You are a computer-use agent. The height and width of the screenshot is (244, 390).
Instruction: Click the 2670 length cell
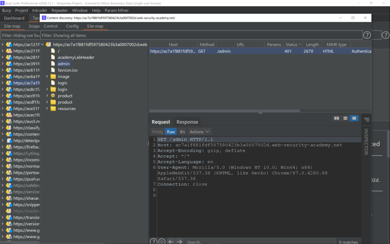pos(312,51)
